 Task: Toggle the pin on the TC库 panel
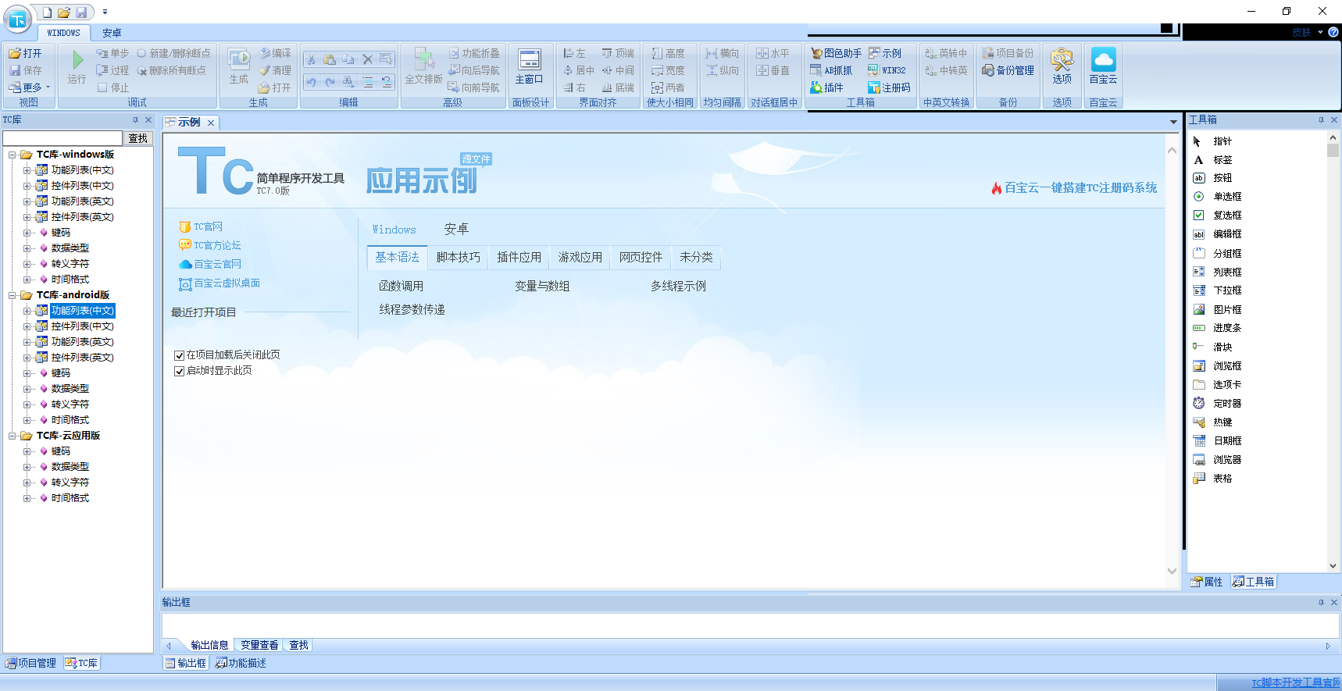135,120
